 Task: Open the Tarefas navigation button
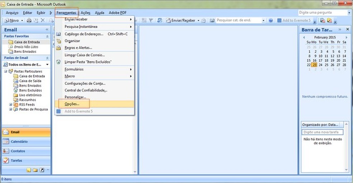point(26,160)
